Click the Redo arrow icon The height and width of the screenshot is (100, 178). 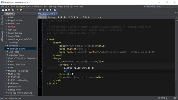(21, 10)
